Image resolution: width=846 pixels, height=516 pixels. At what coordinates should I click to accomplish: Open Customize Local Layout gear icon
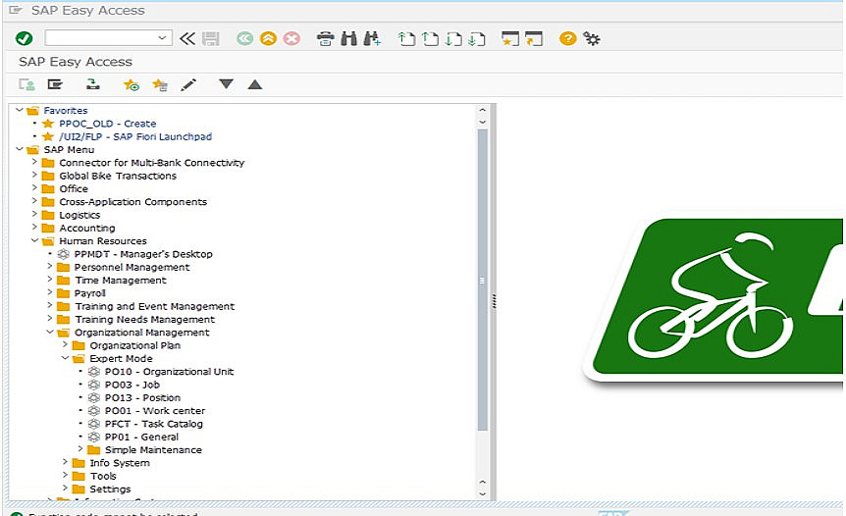(592, 39)
